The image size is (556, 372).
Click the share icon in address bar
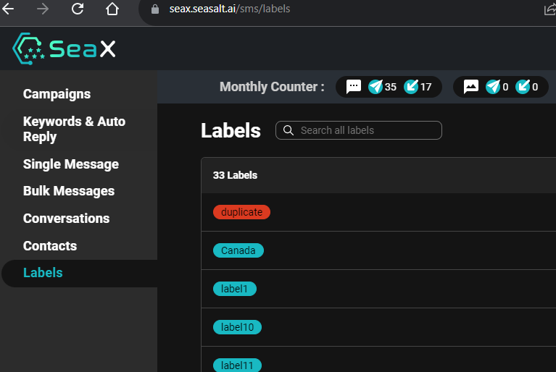point(550,9)
